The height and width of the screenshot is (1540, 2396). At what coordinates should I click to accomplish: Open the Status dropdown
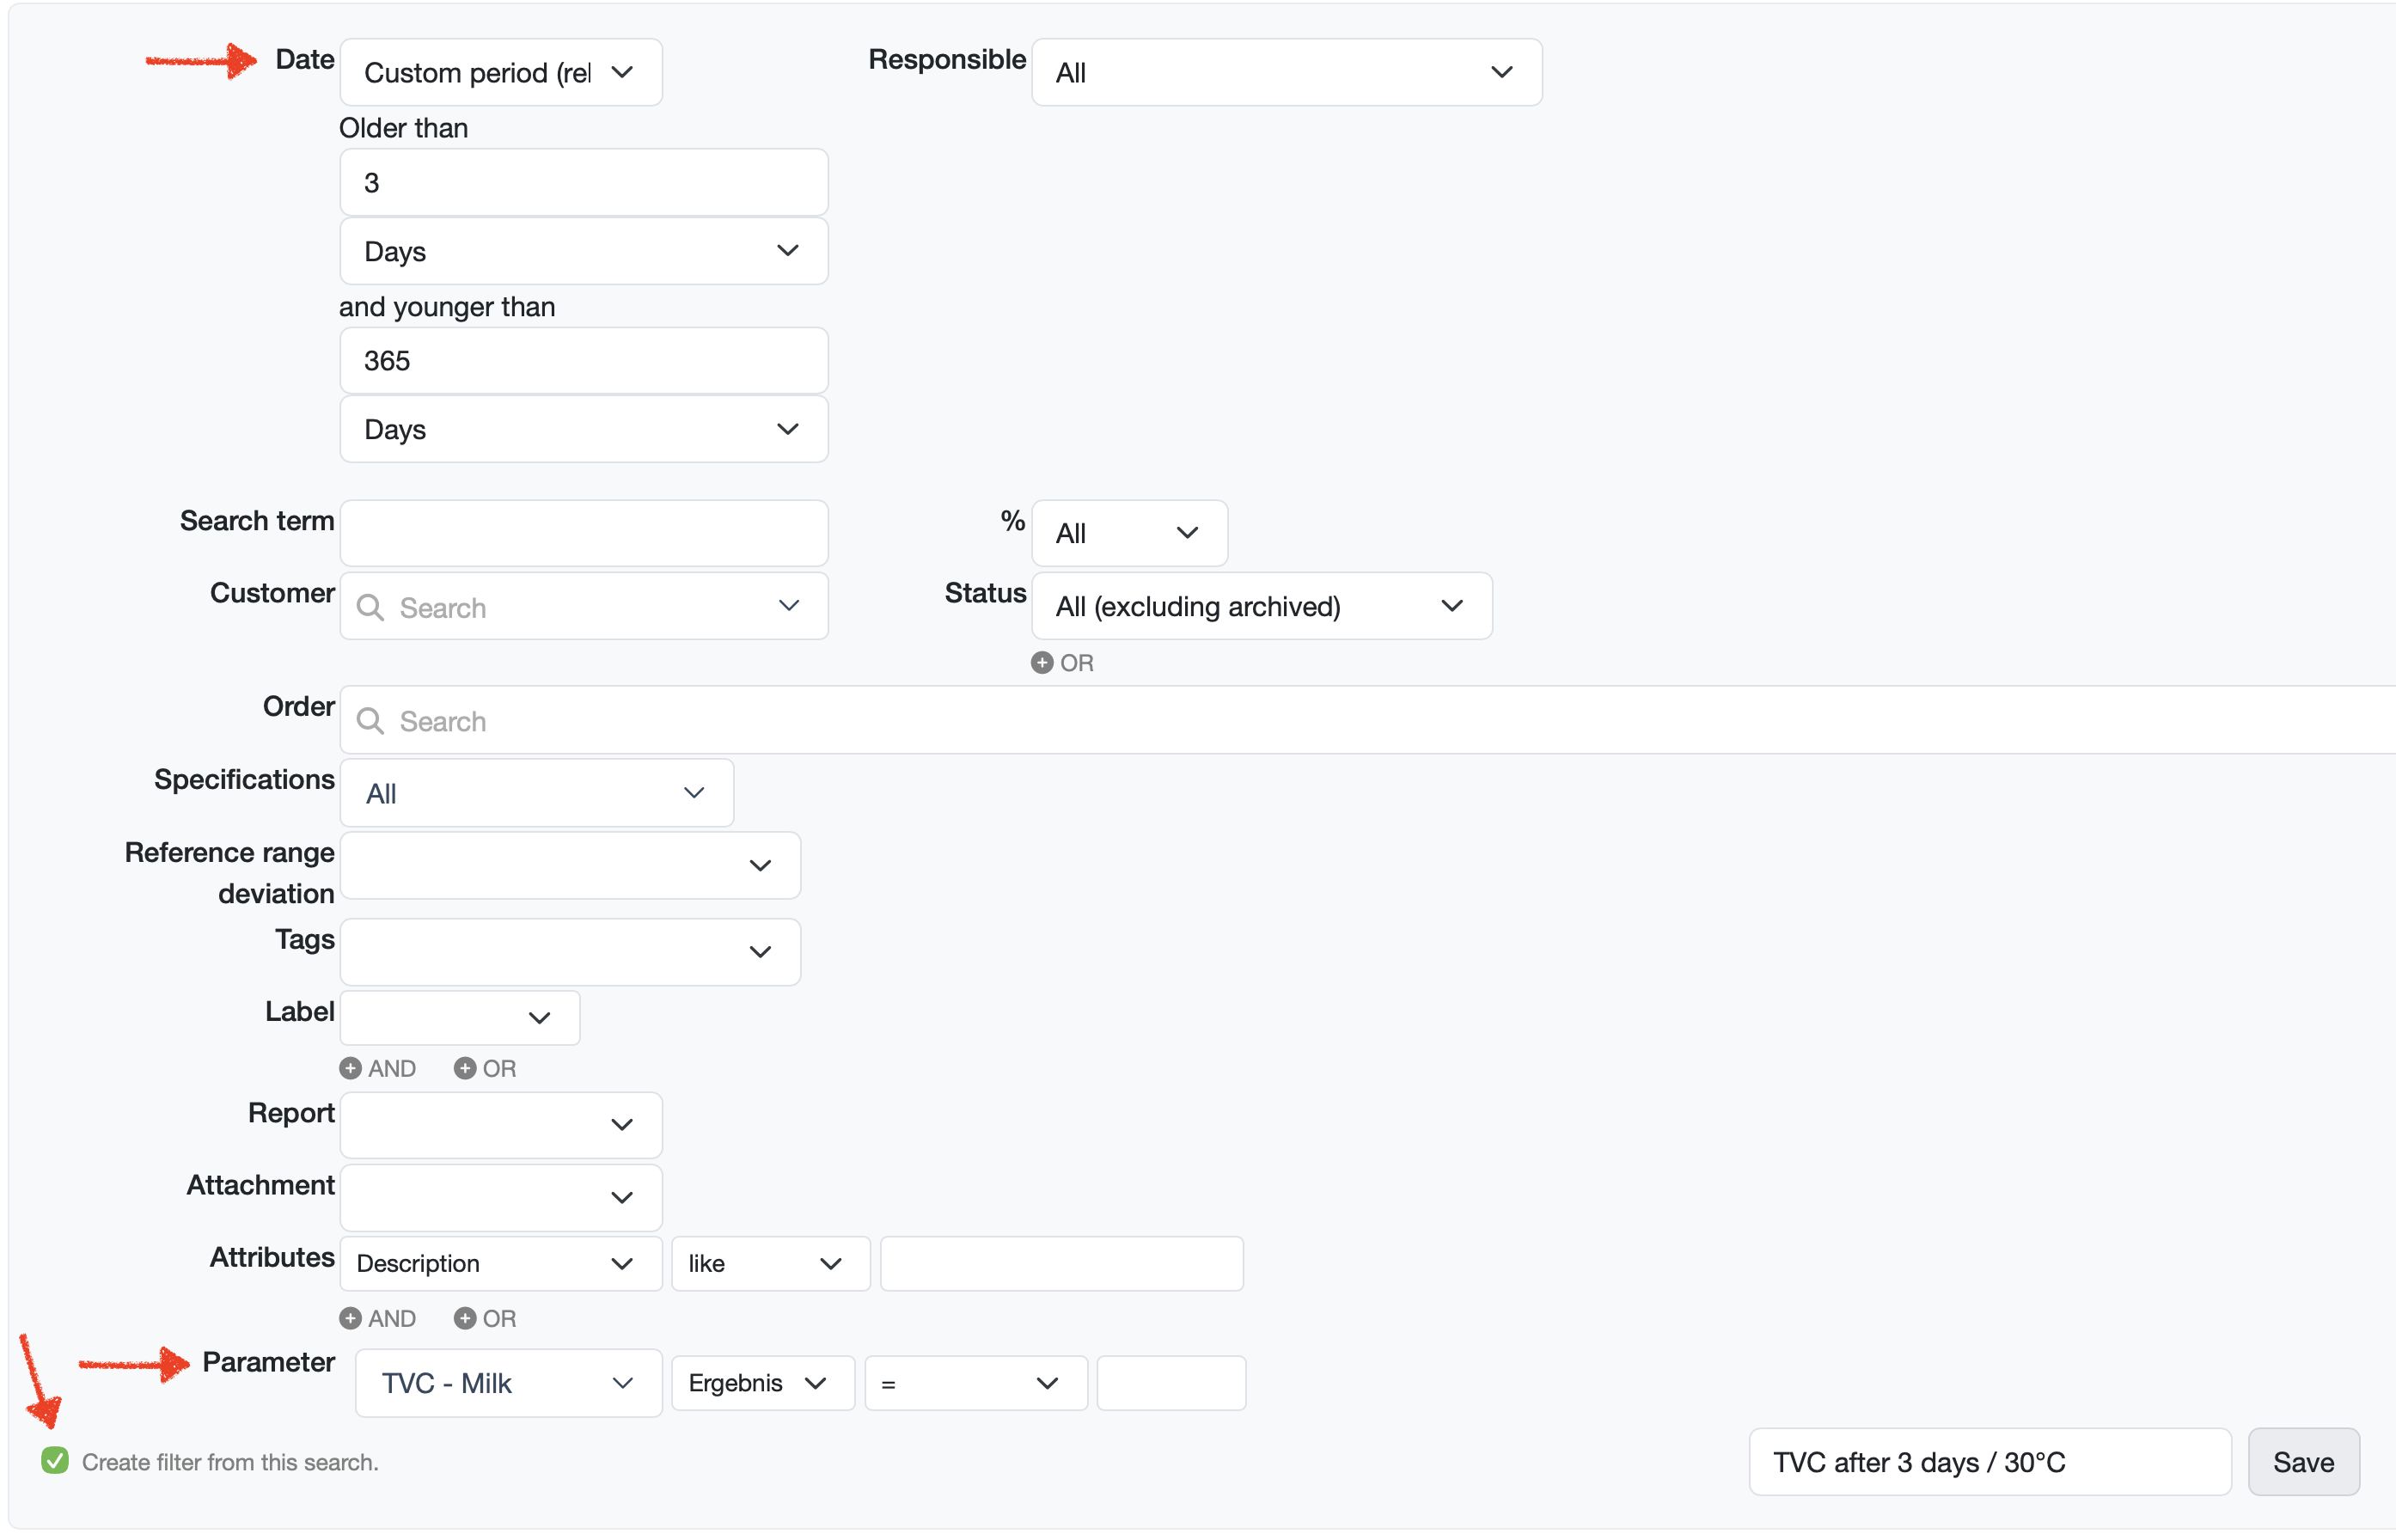[1260, 606]
